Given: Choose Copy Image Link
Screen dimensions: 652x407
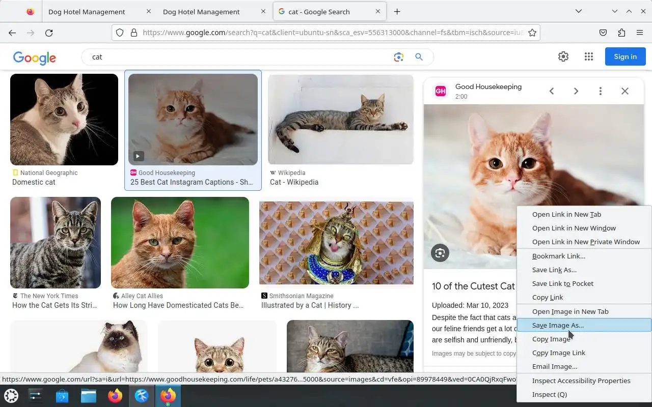Looking at the screenshot, I should tap(584, 353).
